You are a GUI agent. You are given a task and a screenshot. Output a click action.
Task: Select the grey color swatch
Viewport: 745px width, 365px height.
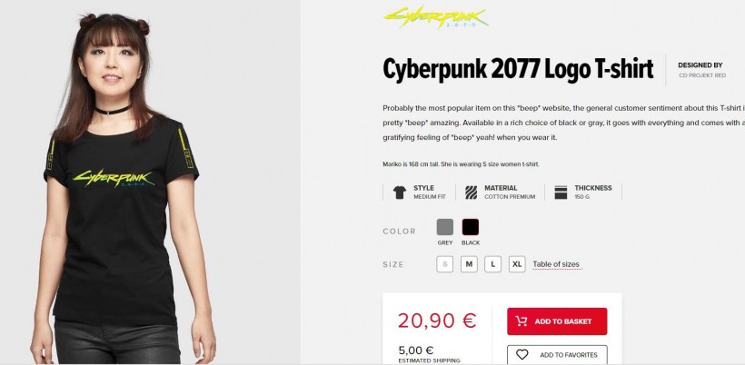click(x=444, y=227)
